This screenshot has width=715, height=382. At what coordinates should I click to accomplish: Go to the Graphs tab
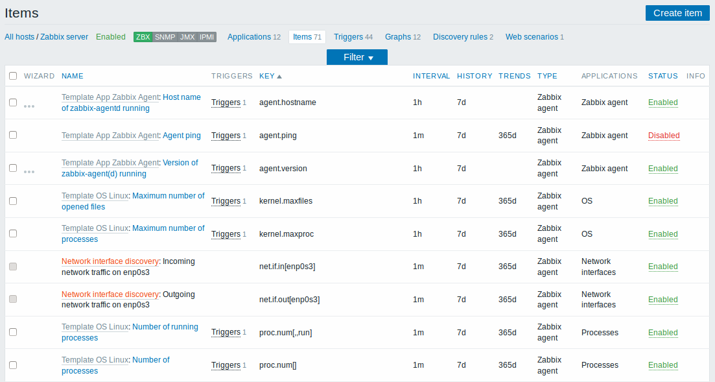[x=403, y=37]
